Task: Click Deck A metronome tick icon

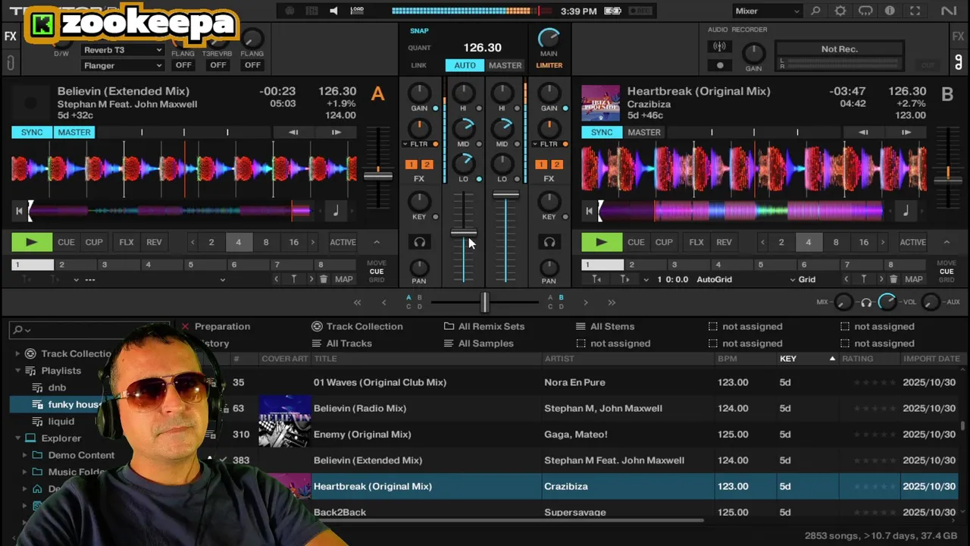Action: (x=336, y=211)
